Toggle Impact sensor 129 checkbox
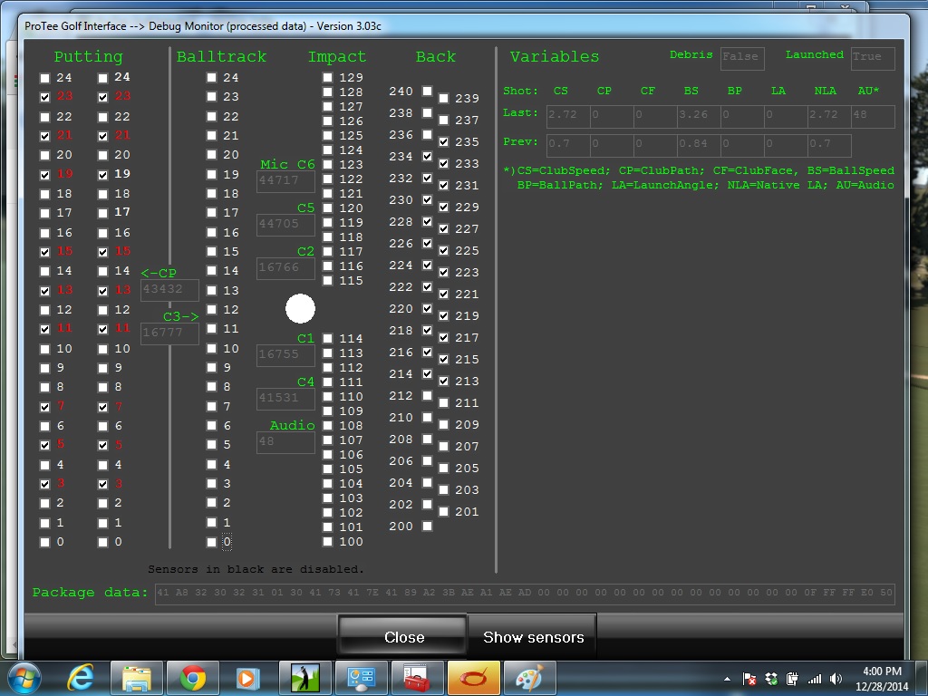Screen dimensions: 928x696 (327, 78)
